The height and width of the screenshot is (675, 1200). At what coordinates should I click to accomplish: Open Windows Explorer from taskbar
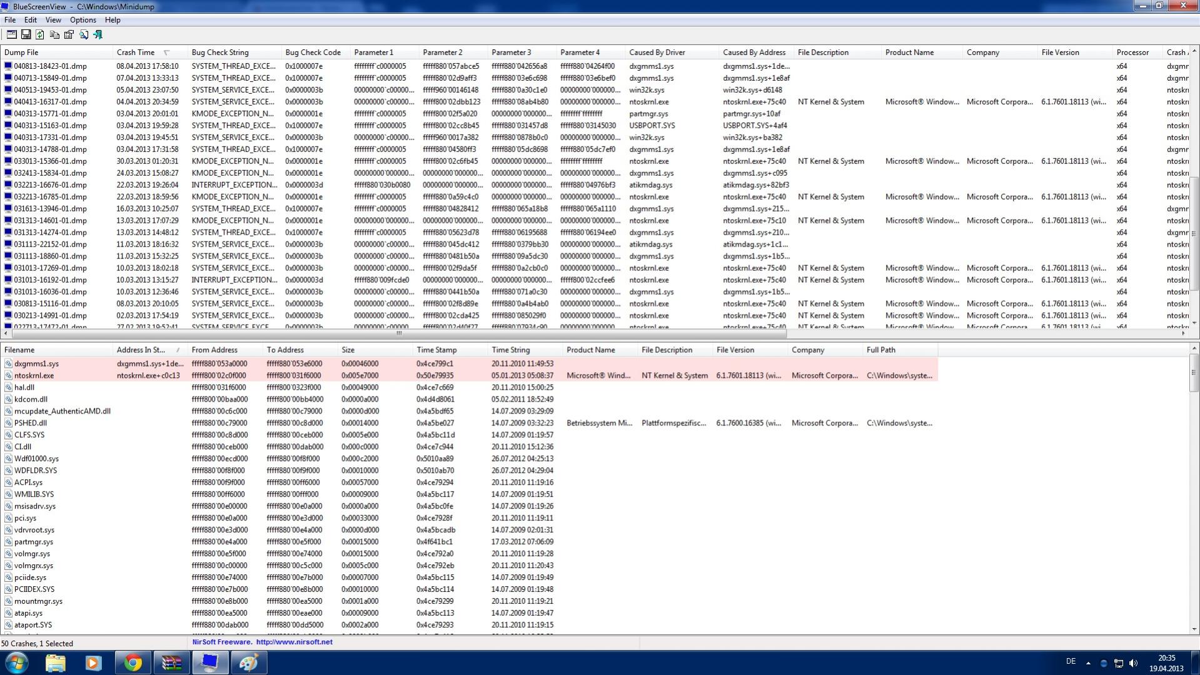pos(55,662)
